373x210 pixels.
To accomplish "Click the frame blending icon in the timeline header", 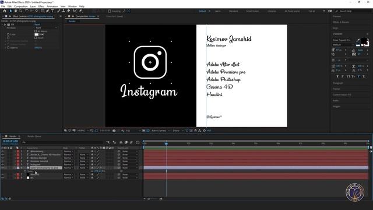I will [x=126, y=142].
